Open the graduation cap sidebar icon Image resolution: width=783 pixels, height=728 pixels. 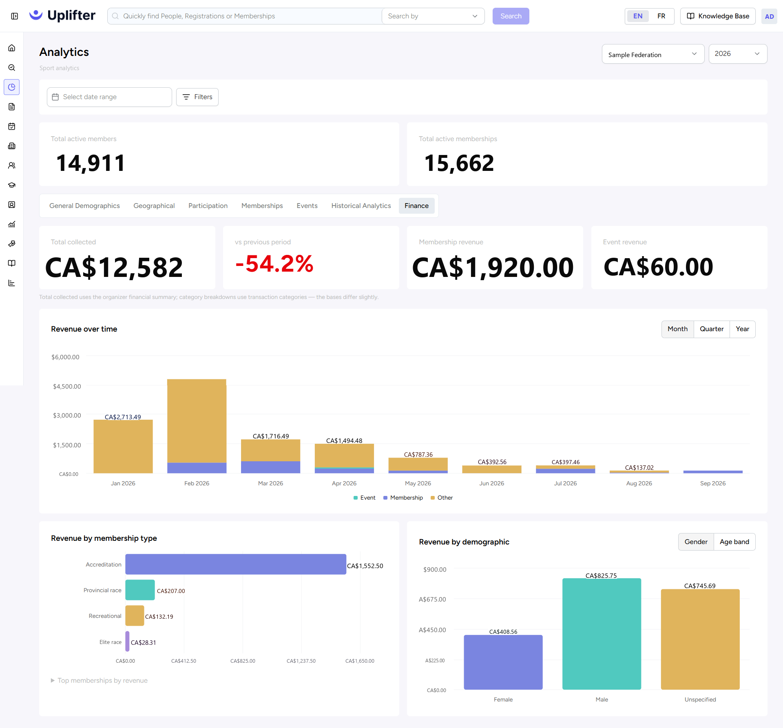(x=12, y=185)
